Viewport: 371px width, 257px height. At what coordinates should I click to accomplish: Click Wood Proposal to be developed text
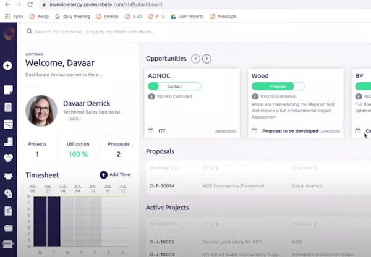(290, 131)
